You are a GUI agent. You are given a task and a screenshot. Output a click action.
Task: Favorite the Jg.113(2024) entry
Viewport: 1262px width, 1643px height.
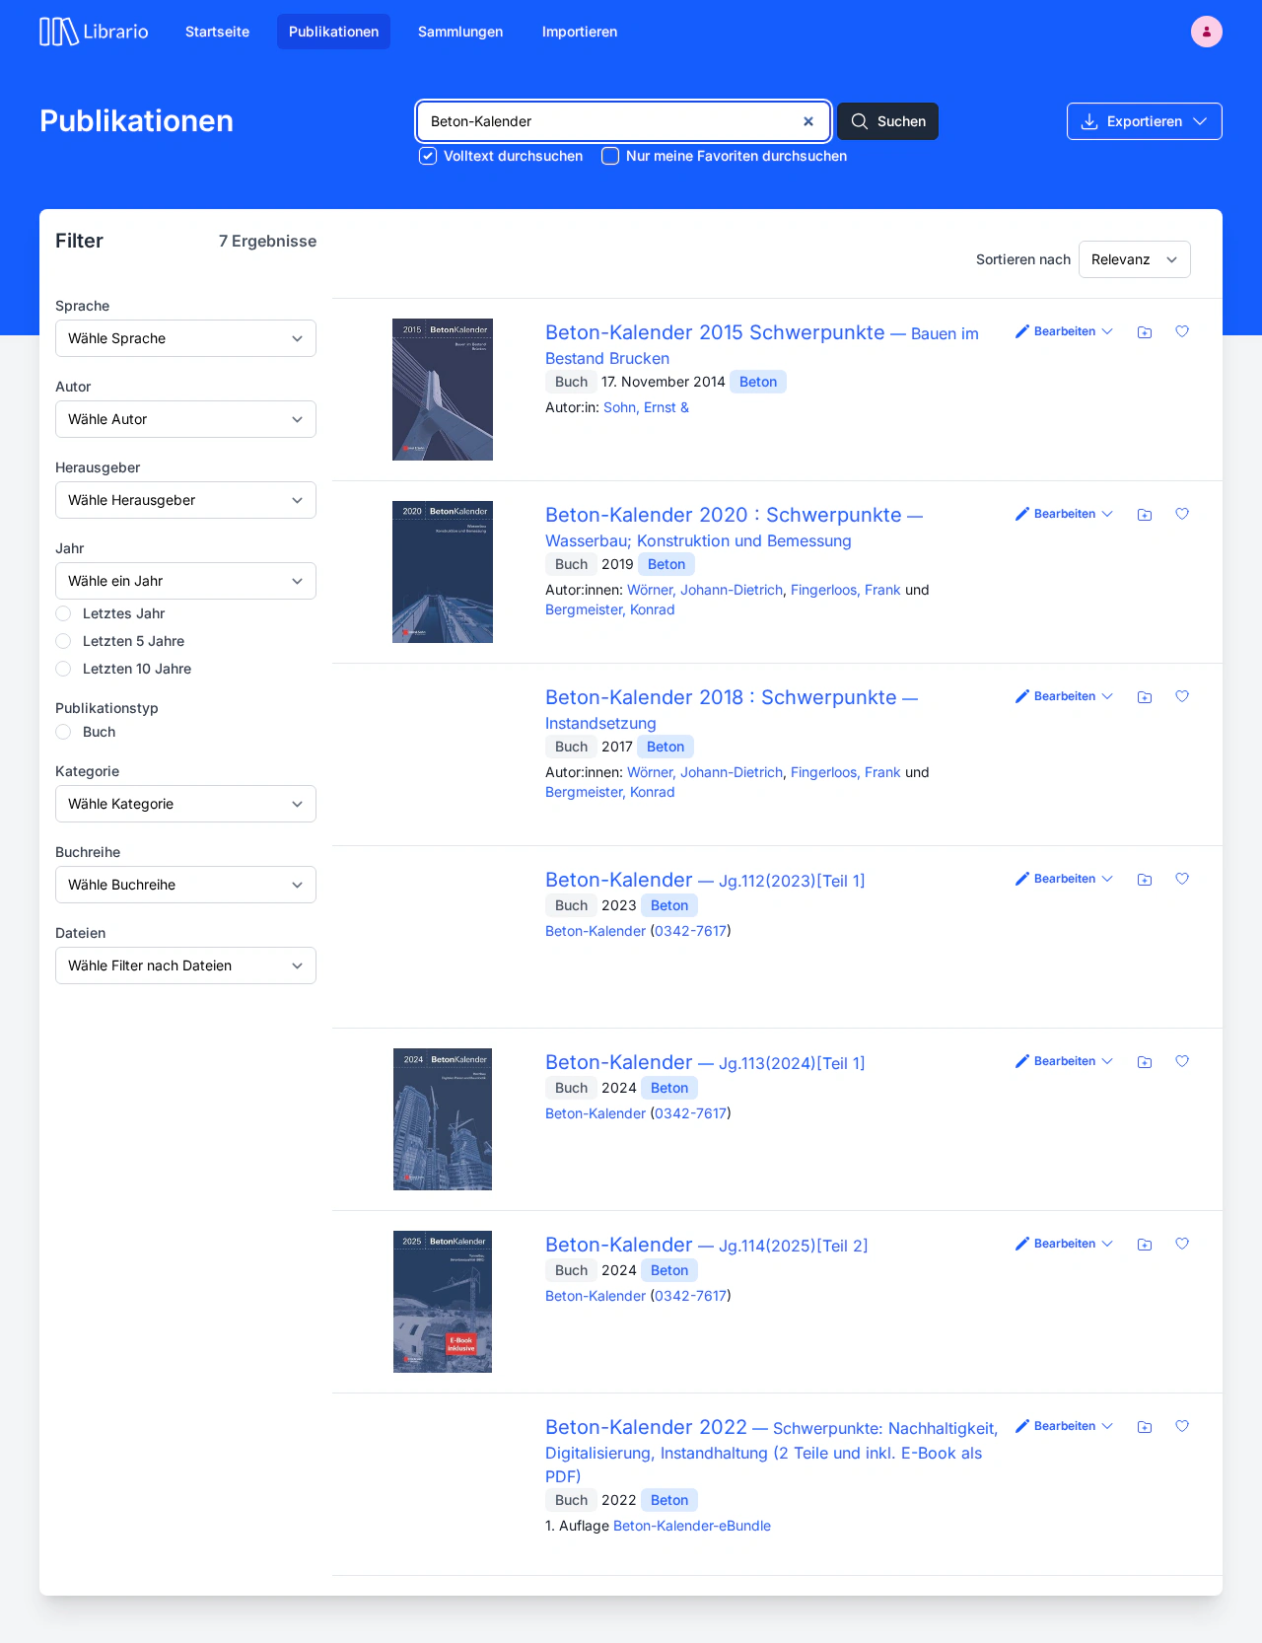click(x=1182, y=1061)
